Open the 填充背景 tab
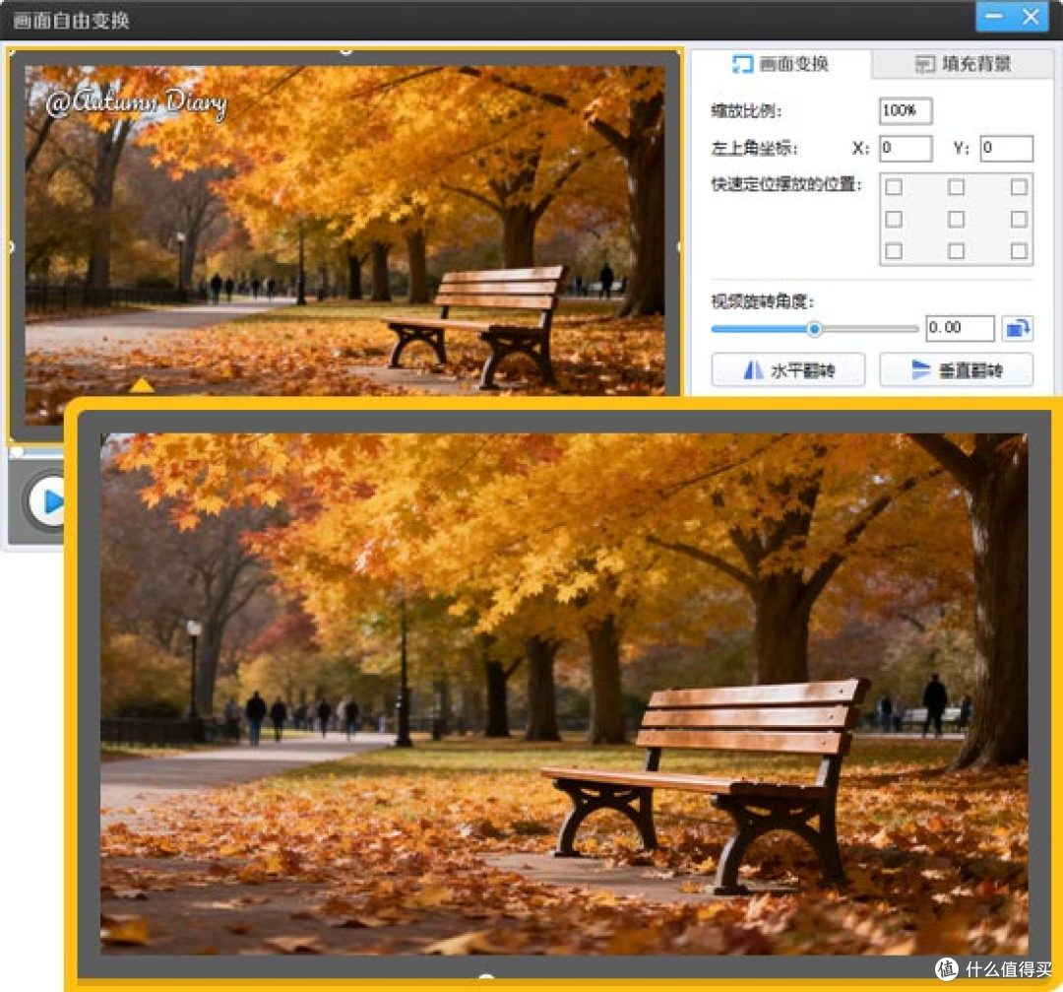 point(963,64)
